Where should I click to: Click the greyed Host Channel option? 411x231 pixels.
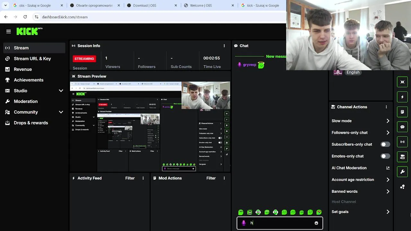tap(344, 202)
